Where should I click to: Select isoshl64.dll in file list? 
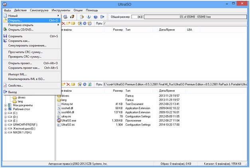click(68, 112)
